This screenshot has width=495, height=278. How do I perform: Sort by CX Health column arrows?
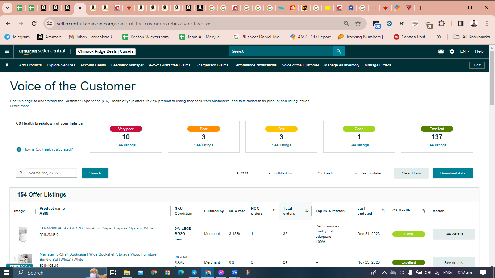click(424, 211)
